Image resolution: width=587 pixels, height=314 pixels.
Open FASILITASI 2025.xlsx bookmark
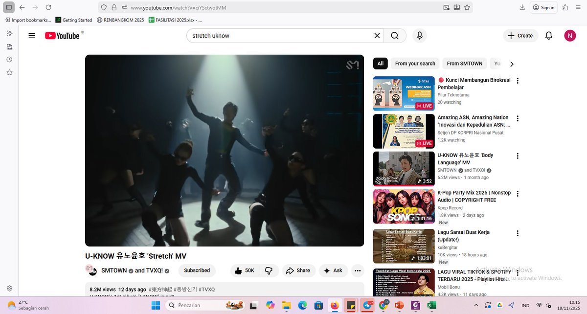[x=176, y=20]
